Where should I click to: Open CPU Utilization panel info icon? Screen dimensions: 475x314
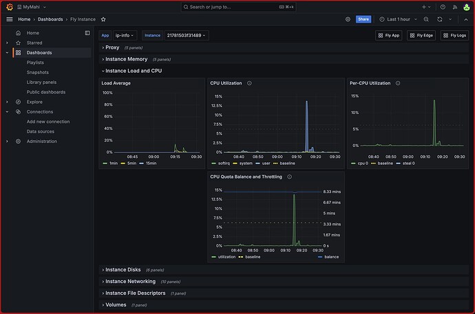tap(249, 83)
